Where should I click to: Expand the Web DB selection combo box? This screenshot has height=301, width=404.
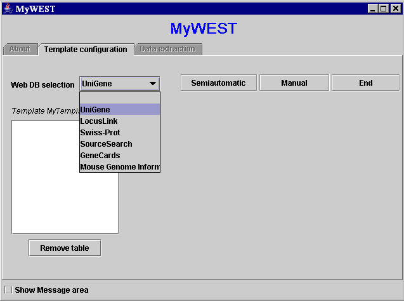pyautogui.click(x=119, y=84)
